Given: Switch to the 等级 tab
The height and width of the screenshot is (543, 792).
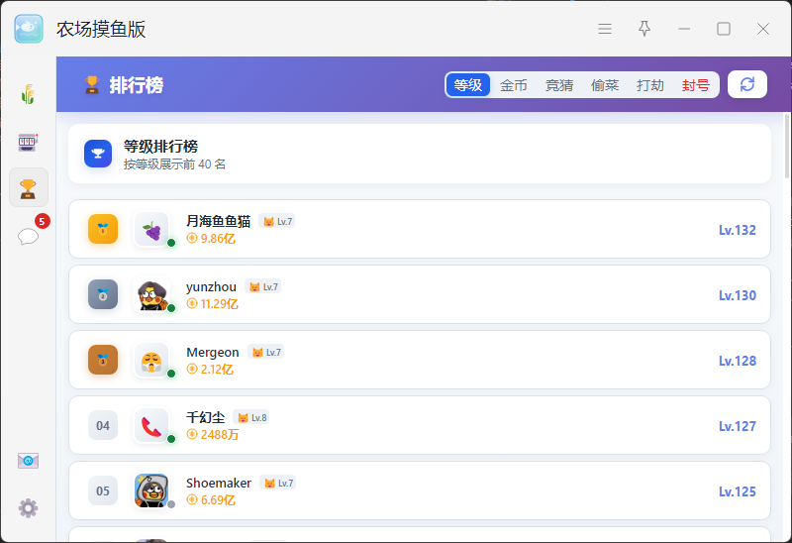Looking at the screenshot, I should point(468,84).
